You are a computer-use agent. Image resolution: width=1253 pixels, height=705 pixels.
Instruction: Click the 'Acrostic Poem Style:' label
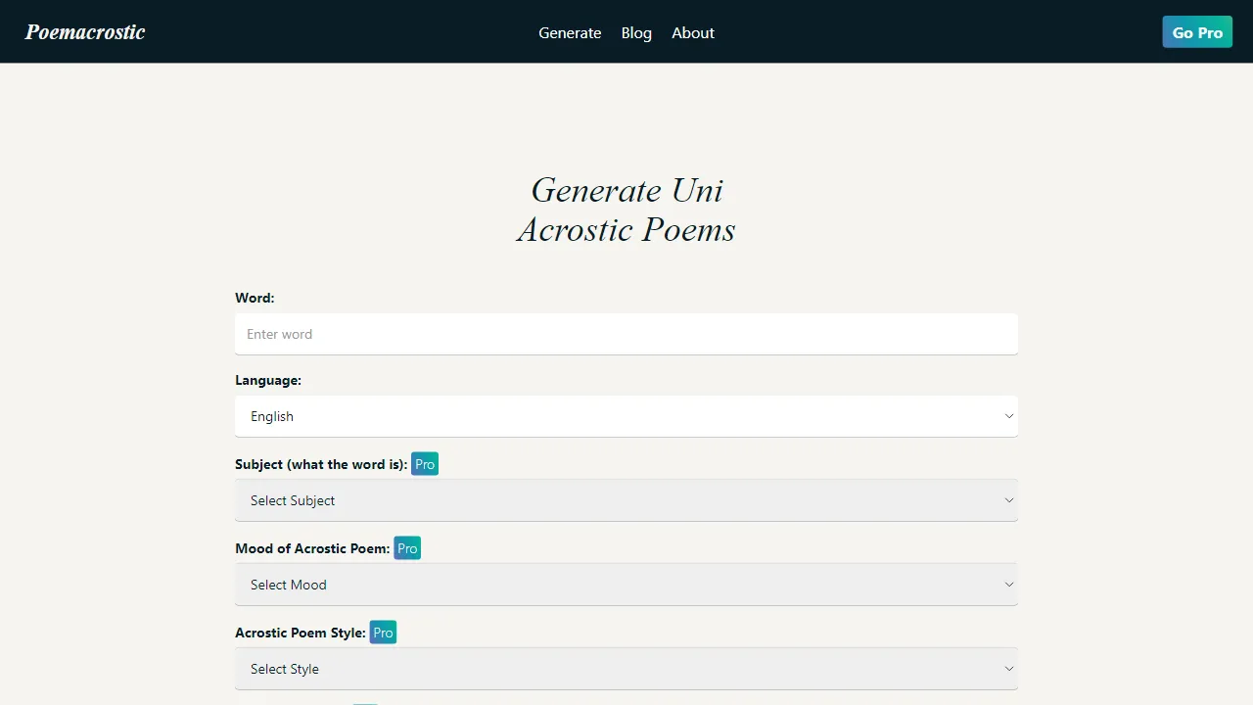coord(301,633)
